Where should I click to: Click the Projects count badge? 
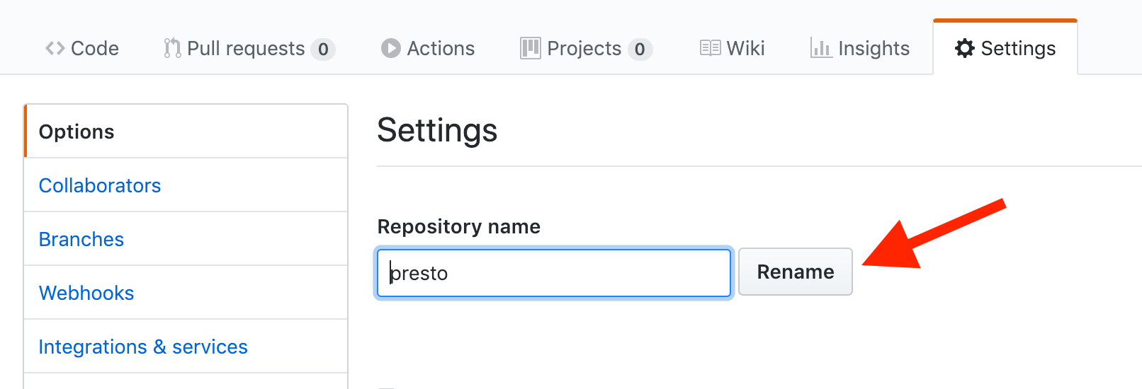point(640,49)
